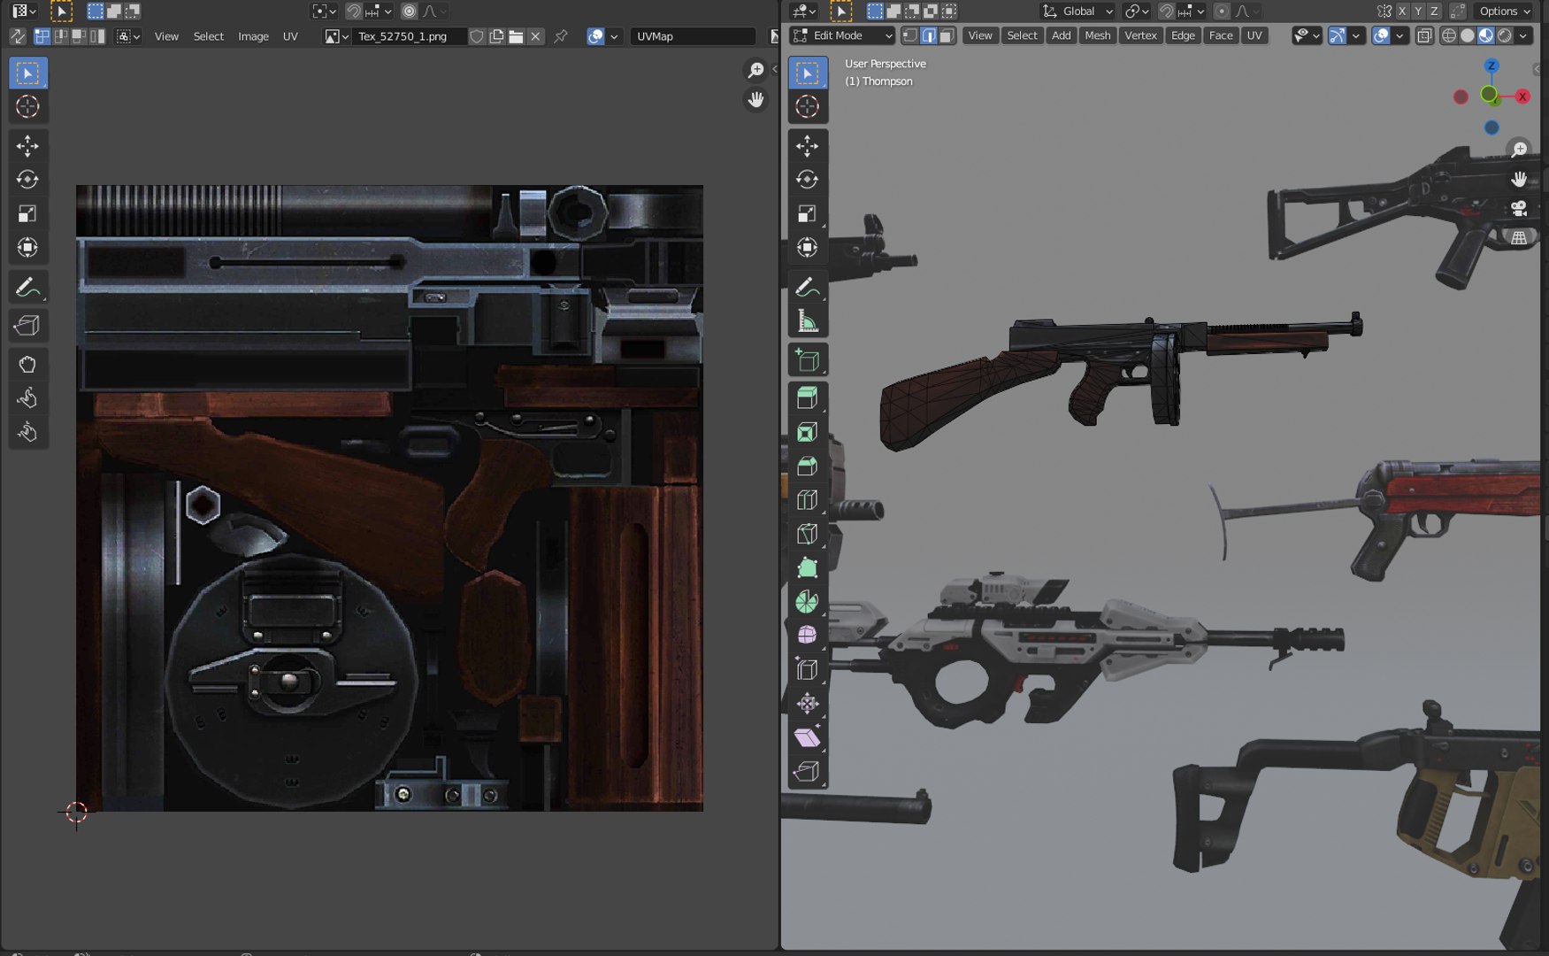Select the Spin tool
This screenshot has width=1549, height=956.
coord(807,602)
